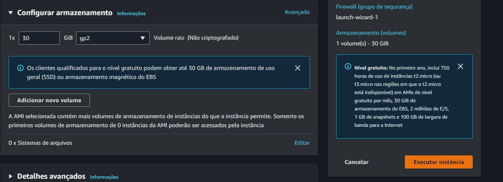
Task: Dismiss the free tier 30 GB storage notice
Action: pos(298,68)
